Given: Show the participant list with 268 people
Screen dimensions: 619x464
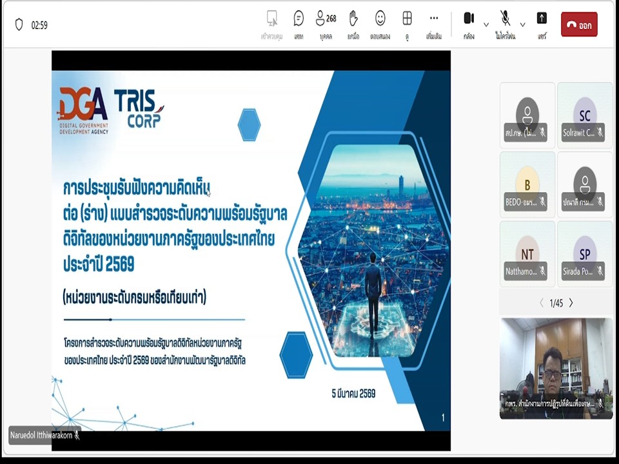Looking at the screenshot, I should 320,18.
